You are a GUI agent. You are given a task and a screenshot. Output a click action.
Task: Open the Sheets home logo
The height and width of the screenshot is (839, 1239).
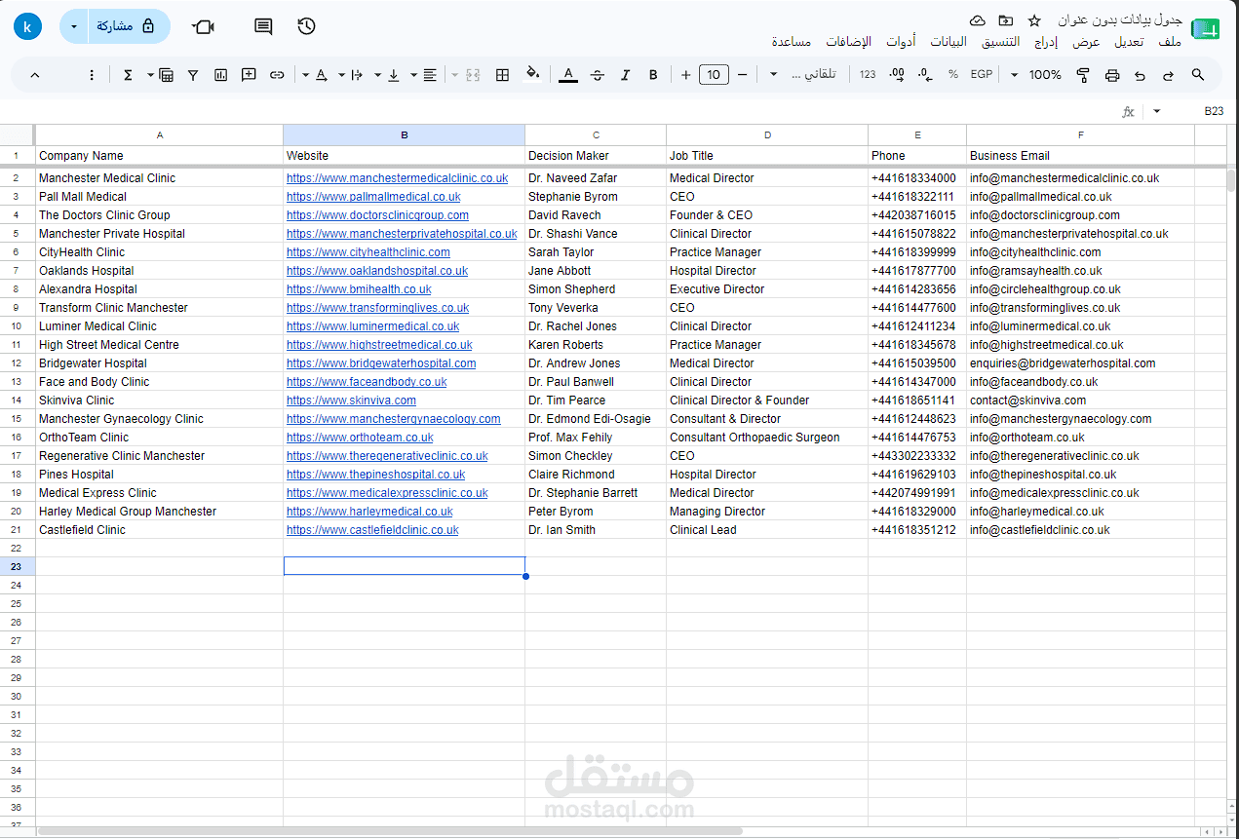pyautogui.click(x=1206, y=29)
